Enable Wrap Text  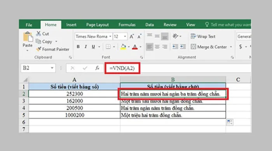pyautogui.click(x=203, y=36)
